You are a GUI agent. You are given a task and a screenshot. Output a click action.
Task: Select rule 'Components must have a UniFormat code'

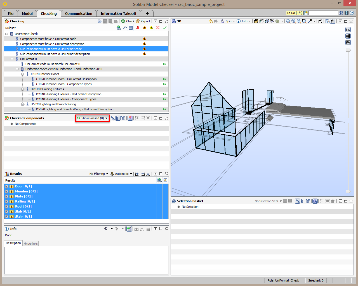click(48, 39)
